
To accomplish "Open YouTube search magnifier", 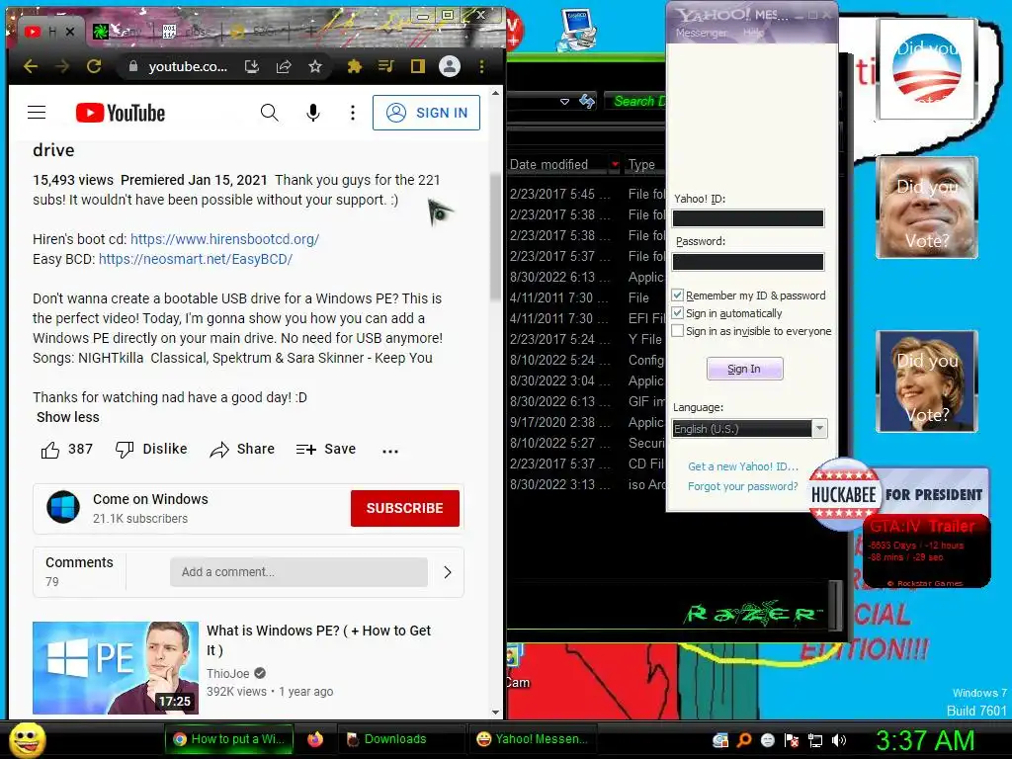I will 269,113.
